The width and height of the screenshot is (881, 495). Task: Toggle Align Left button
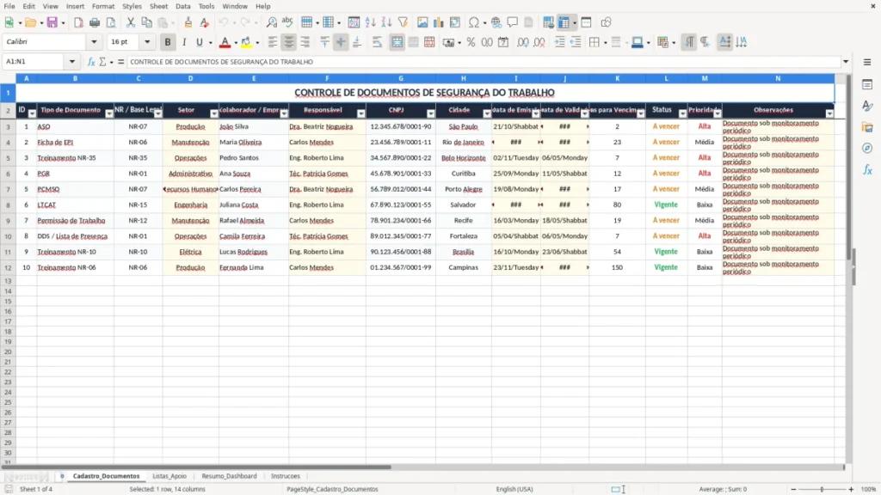click(273, 42)
